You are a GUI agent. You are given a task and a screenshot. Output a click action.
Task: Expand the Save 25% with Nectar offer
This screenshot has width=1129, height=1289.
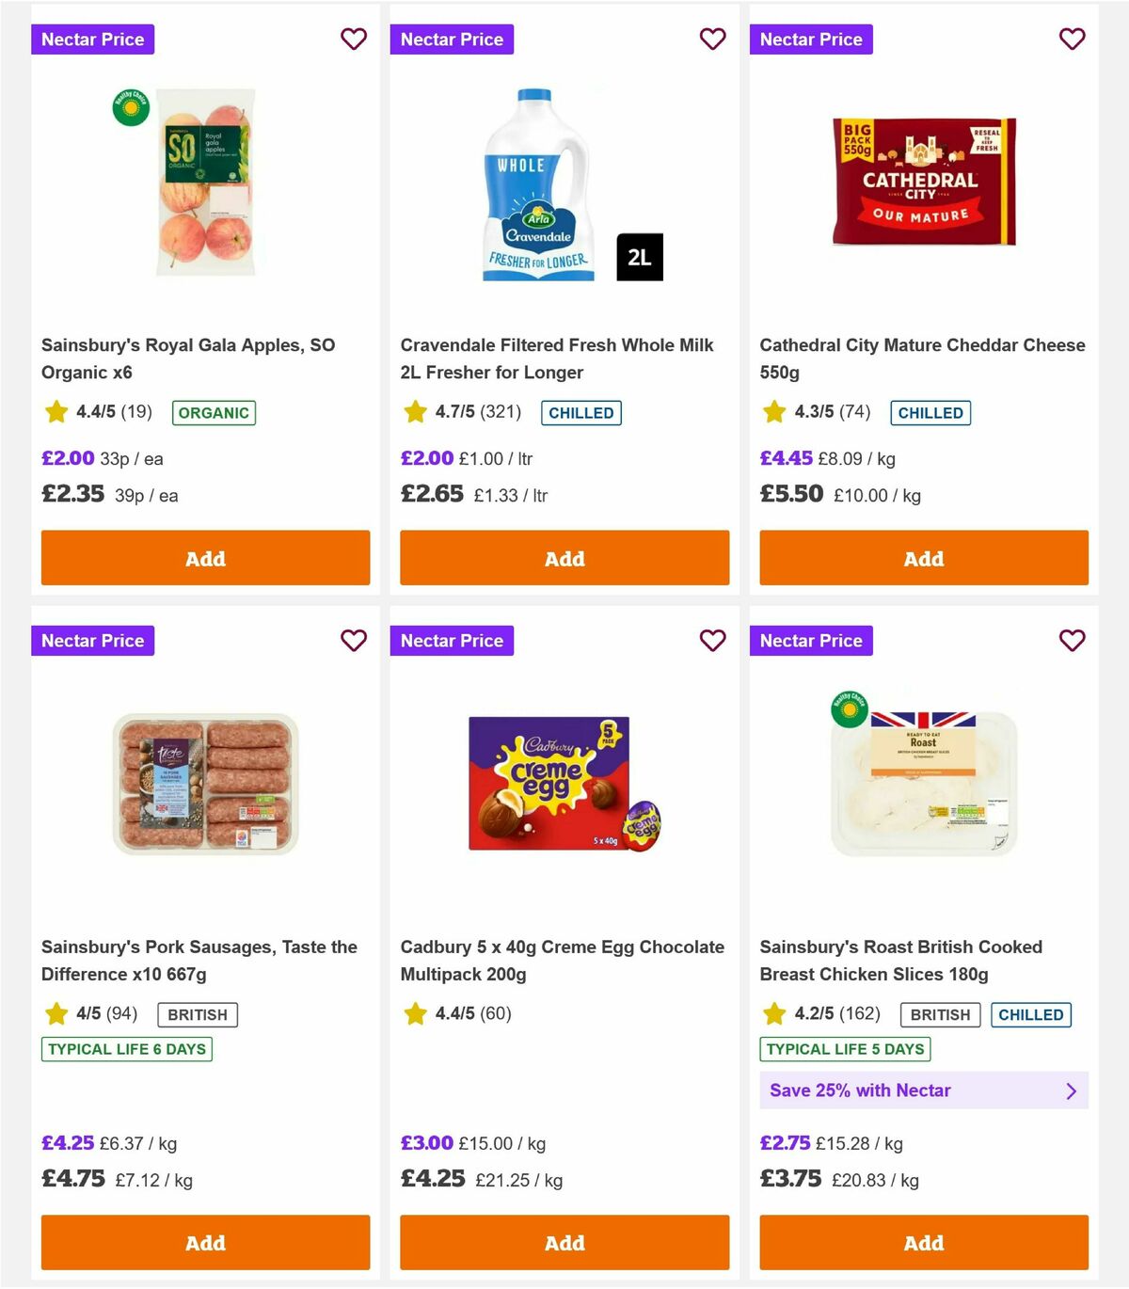pos(923,1090)
